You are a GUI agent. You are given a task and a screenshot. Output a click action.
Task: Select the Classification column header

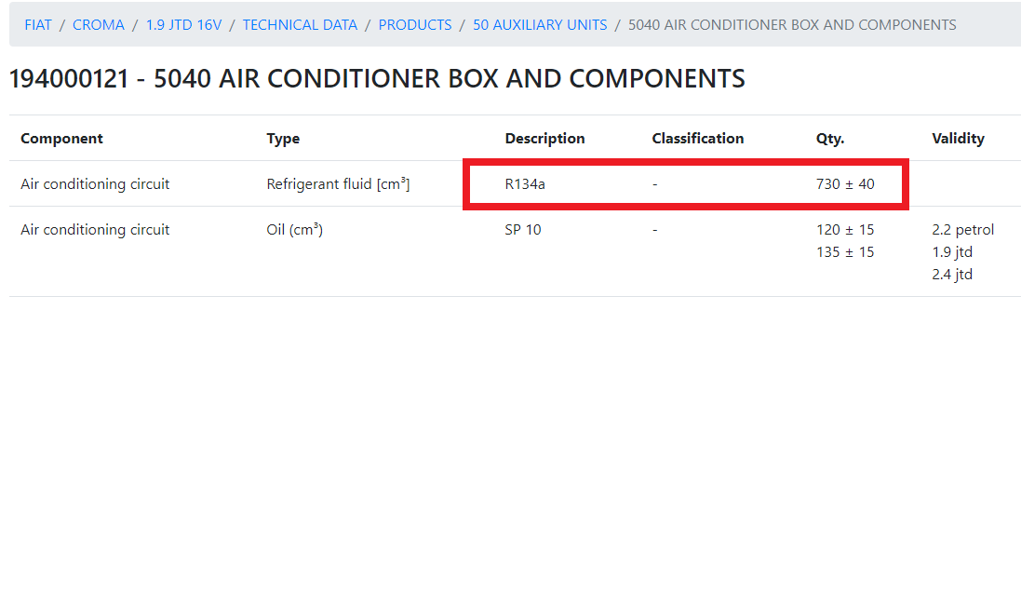click(x=697, y=139)
